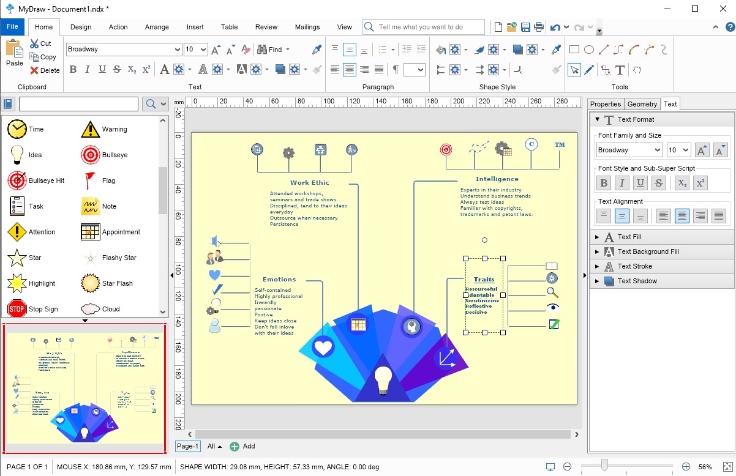
Task: Click the Print icon in quick access toolbar
Action: click(x=539, y=27)
